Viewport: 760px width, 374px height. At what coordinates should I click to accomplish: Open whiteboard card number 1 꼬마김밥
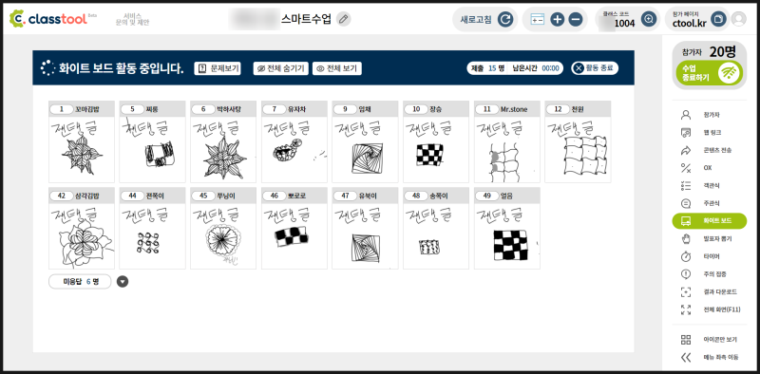point(82,142)
